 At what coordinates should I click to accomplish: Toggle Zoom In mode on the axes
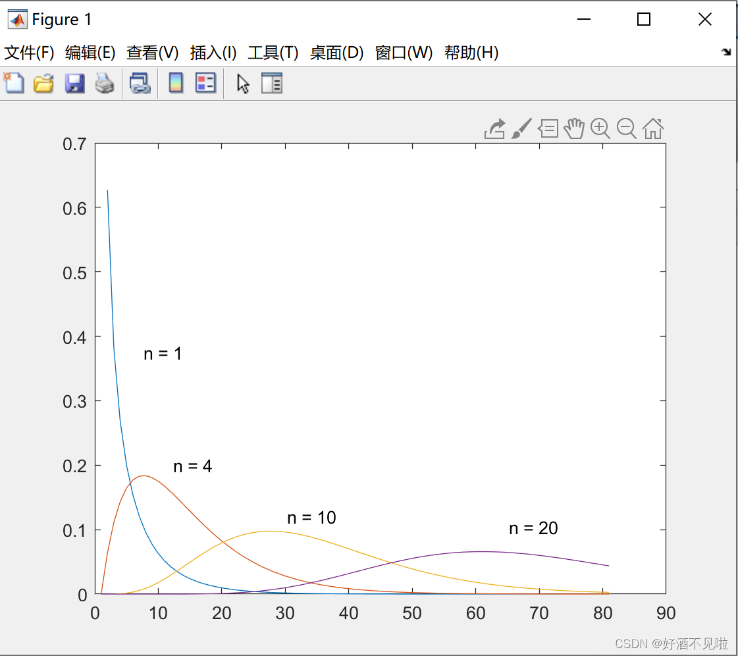[x=600, y=128]
